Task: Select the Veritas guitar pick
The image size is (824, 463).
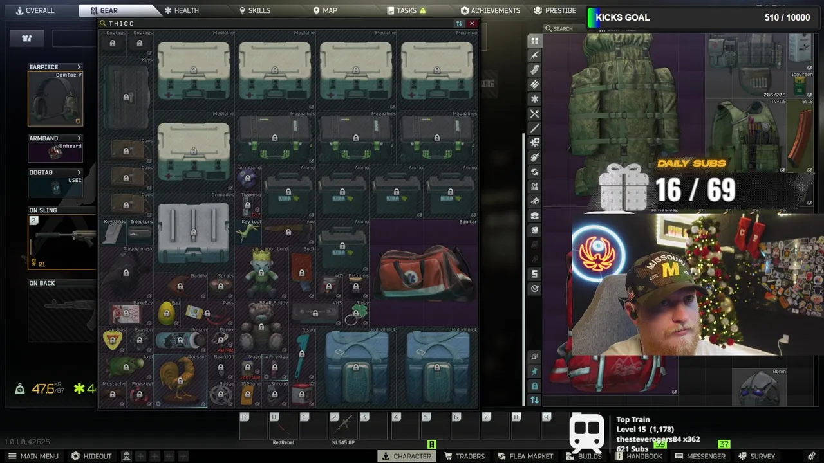Action: [x=113, y=340]
